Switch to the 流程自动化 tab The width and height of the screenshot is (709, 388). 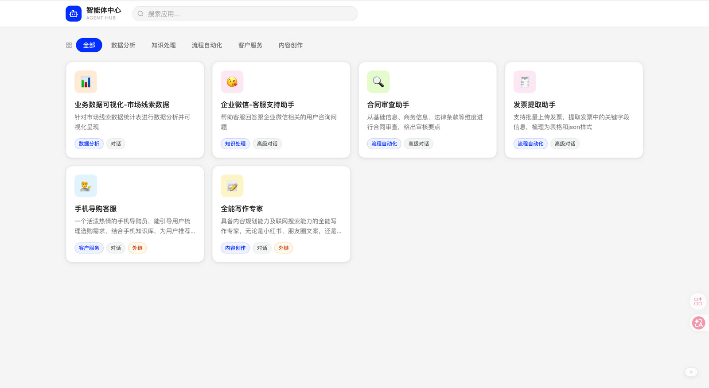(207, 45)
